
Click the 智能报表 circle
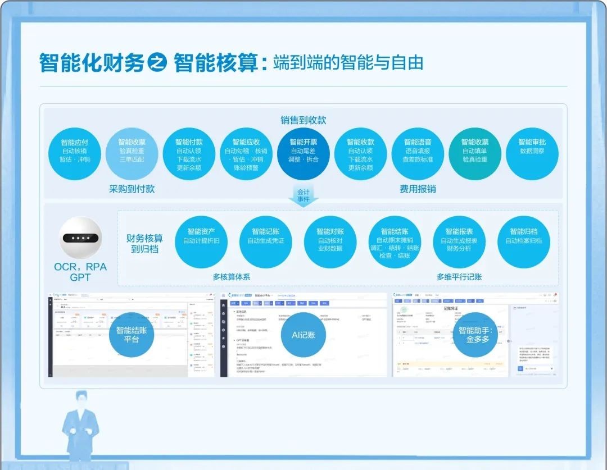coord(459,241)
